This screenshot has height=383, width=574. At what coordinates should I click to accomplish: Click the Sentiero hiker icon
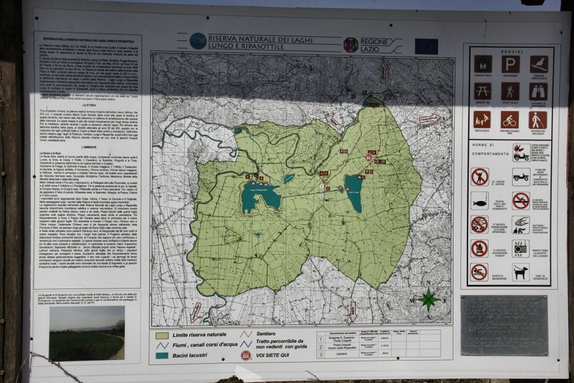[510, 91]
